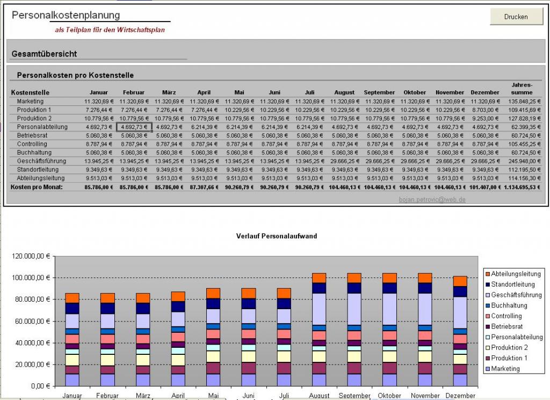Image resolution: width=550 pixels, height=400 pixels.
Task: Click the Marketing legend swatch
Action: pos(487,369)
